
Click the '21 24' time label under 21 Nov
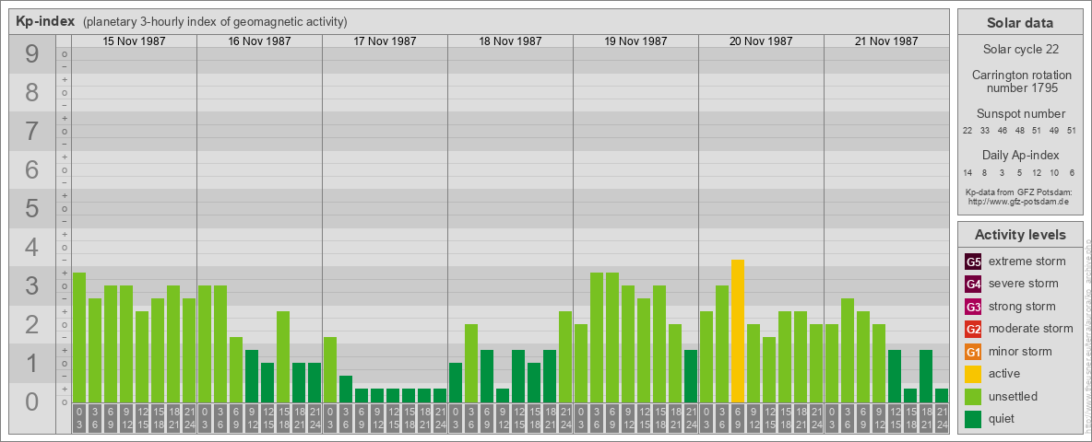[942, 419]
